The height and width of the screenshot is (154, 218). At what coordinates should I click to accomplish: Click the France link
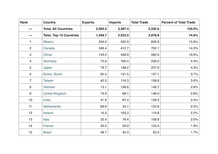(x=48, y=126)
